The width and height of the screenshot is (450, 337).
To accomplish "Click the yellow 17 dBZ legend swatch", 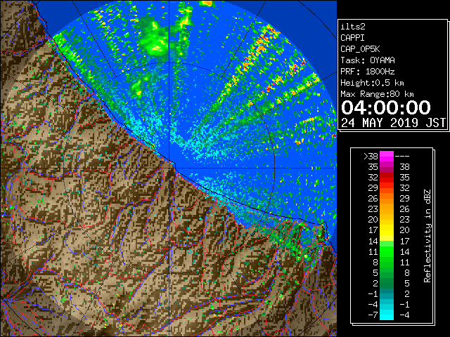I will click(387, 230).
